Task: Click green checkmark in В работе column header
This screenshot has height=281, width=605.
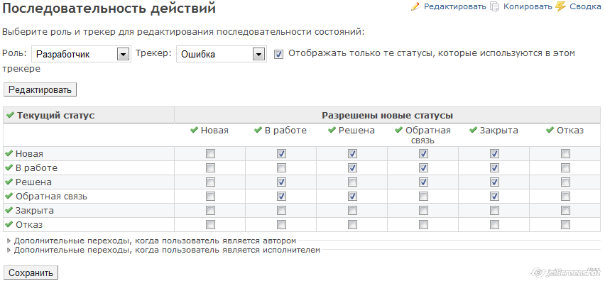Action: coord(258,131)
